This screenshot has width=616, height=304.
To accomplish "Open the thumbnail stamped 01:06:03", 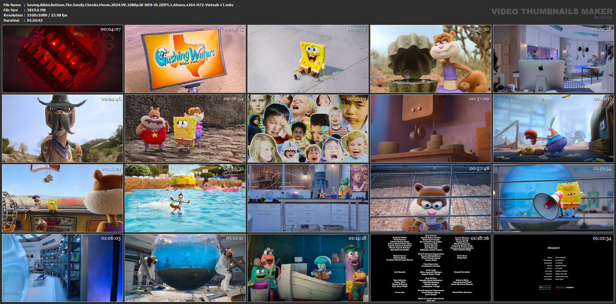I will click(63, 268).
